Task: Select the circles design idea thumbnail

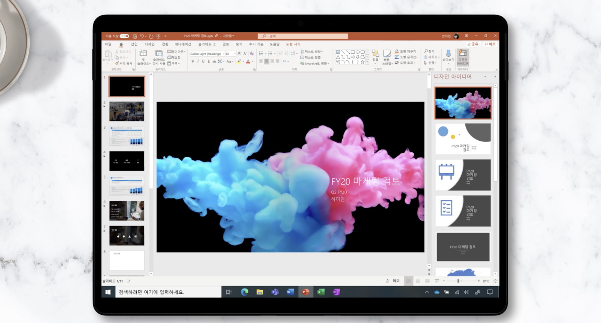Action: pyautogui.click(x=463, y=139)
